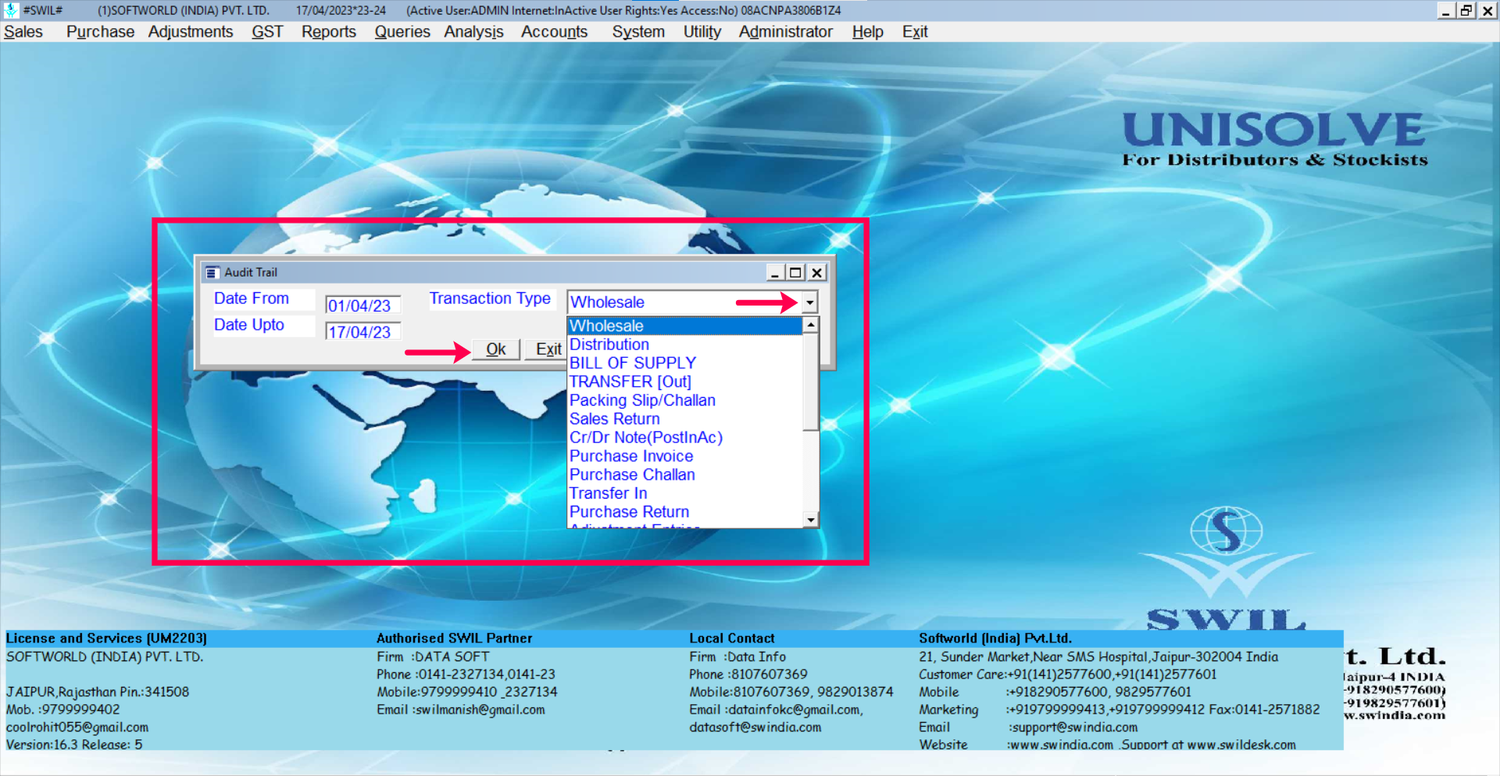The width and height of the screenshot is (1500, 776).
Task: Close the Audit Trail window
Action: click(816, 273)
